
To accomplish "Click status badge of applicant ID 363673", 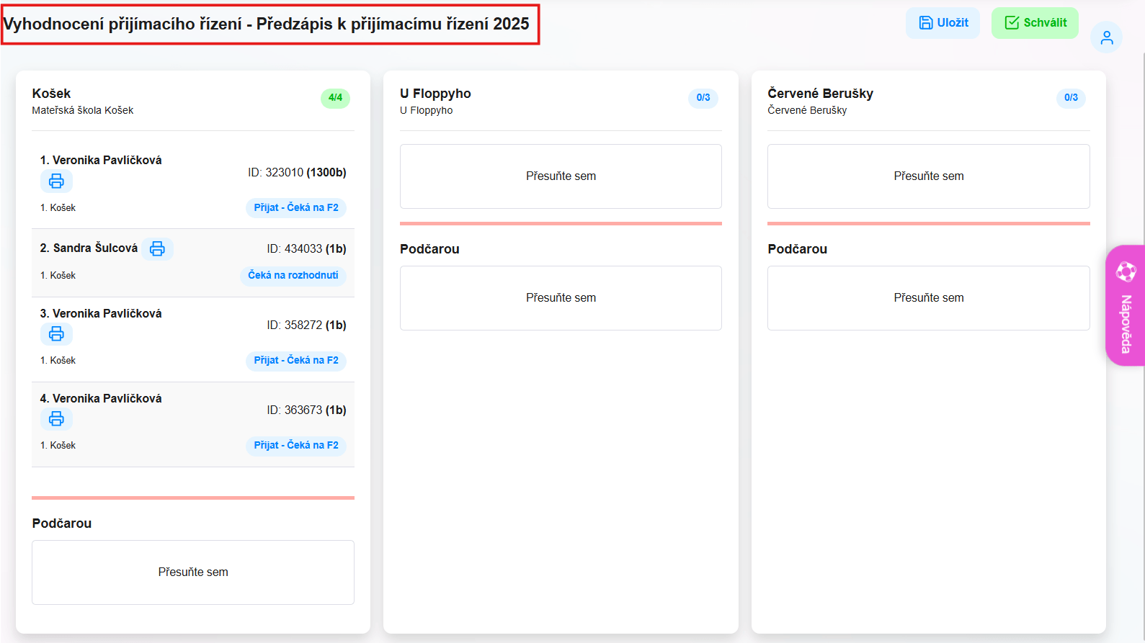I will pyautogui.click(x=295, y=446).
